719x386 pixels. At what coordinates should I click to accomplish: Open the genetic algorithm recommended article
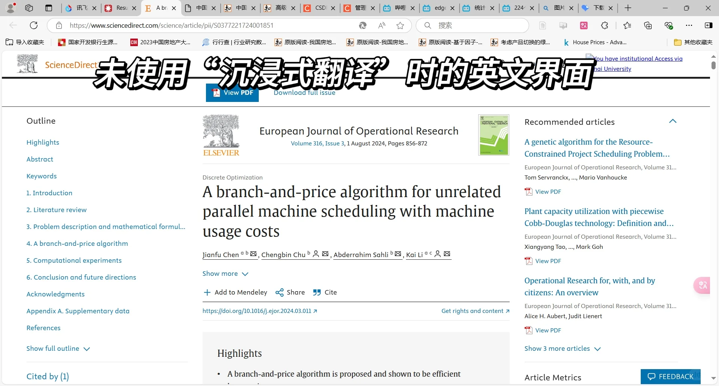tap(597, 148)
